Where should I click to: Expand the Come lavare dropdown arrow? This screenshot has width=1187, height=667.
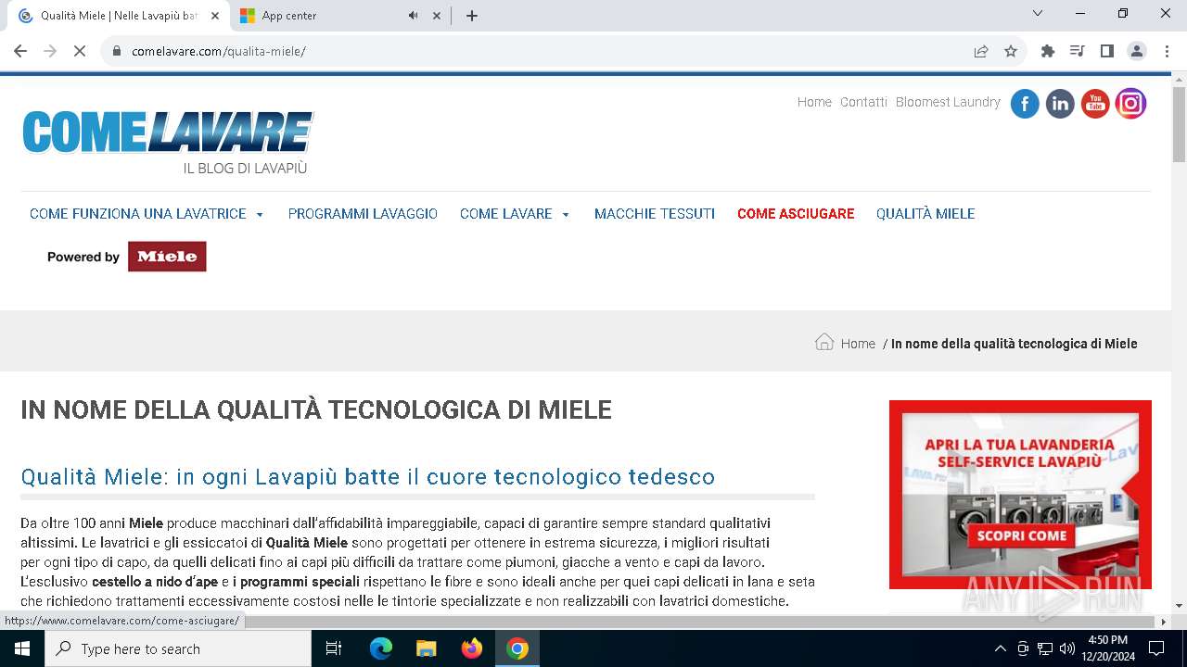(x=566, y=214)
